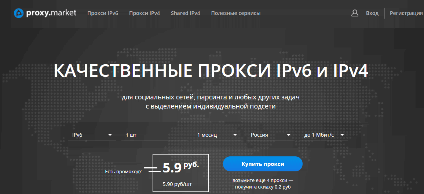424x194 pixels.
Task: Click the возьмите еще 4 прокси text
Action: [x=263, y=180]
